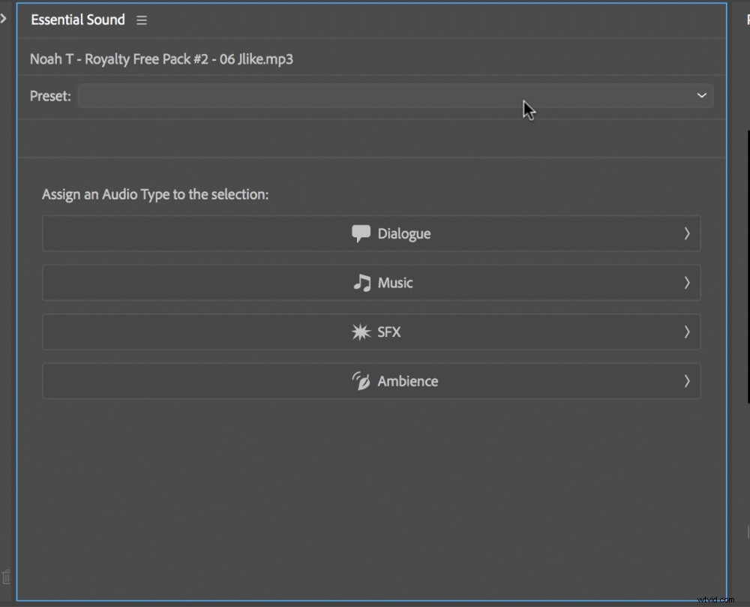This screenshot has height=607, width=750.
Task: Expand the Ambience row chevron
Action: [686, 381]
